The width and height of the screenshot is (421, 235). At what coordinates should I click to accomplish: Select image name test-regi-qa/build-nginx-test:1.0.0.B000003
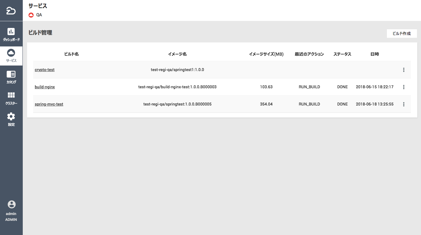[x=177, y=87]
